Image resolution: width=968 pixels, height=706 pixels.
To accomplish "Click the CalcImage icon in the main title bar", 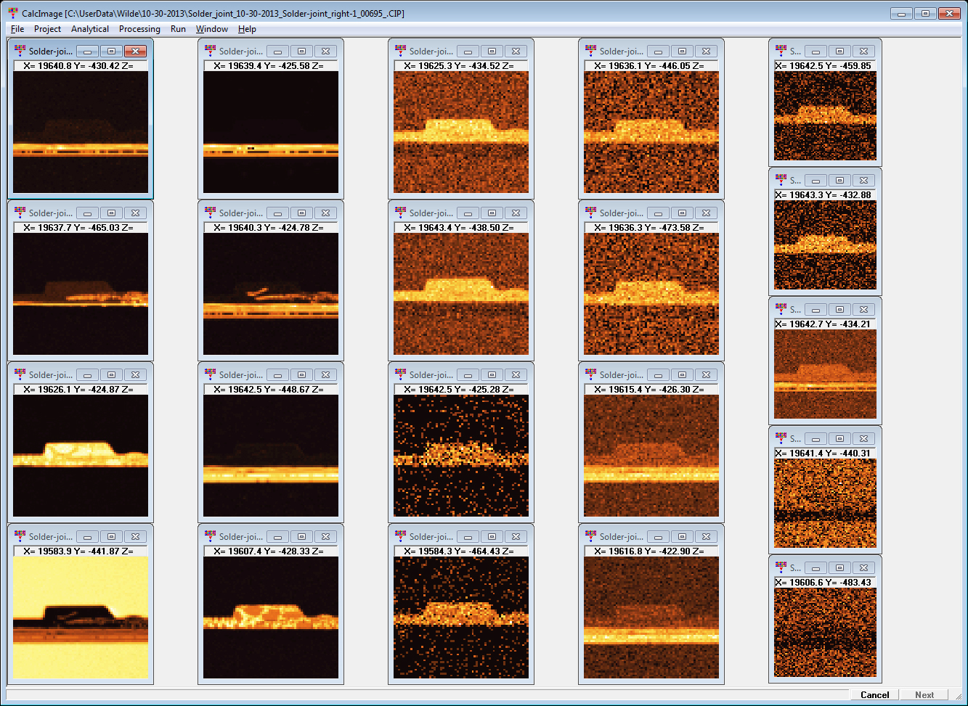I will (13, 14).
